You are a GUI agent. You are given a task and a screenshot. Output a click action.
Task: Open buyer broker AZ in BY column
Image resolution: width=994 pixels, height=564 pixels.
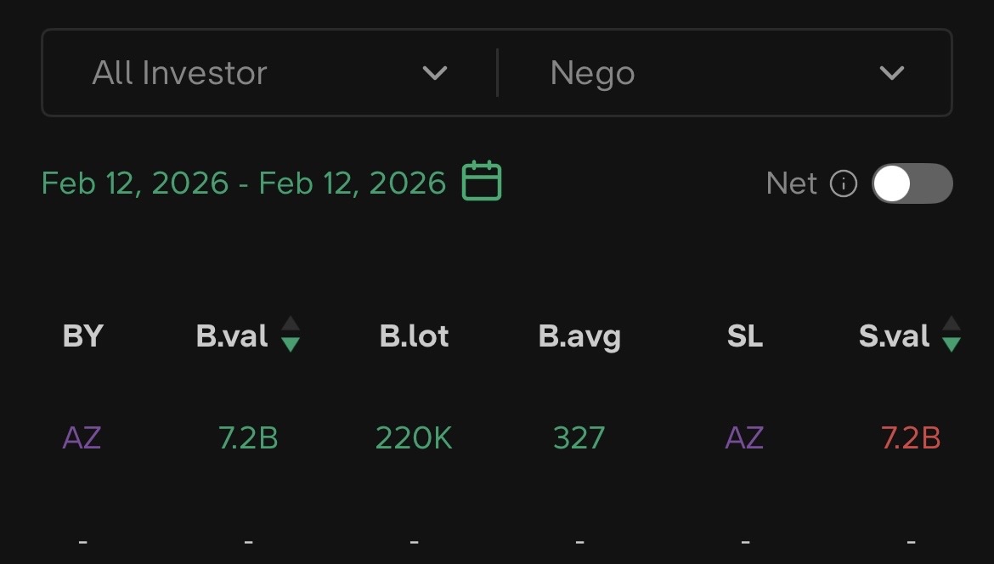click(x=82, y=438)
